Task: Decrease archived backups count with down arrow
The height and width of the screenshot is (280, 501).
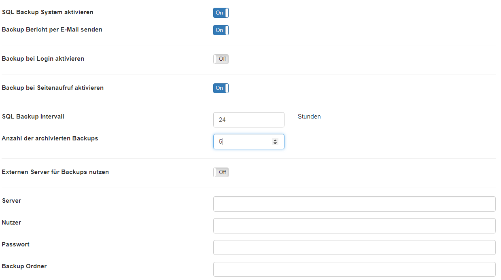Action: (x=275, y=143)
